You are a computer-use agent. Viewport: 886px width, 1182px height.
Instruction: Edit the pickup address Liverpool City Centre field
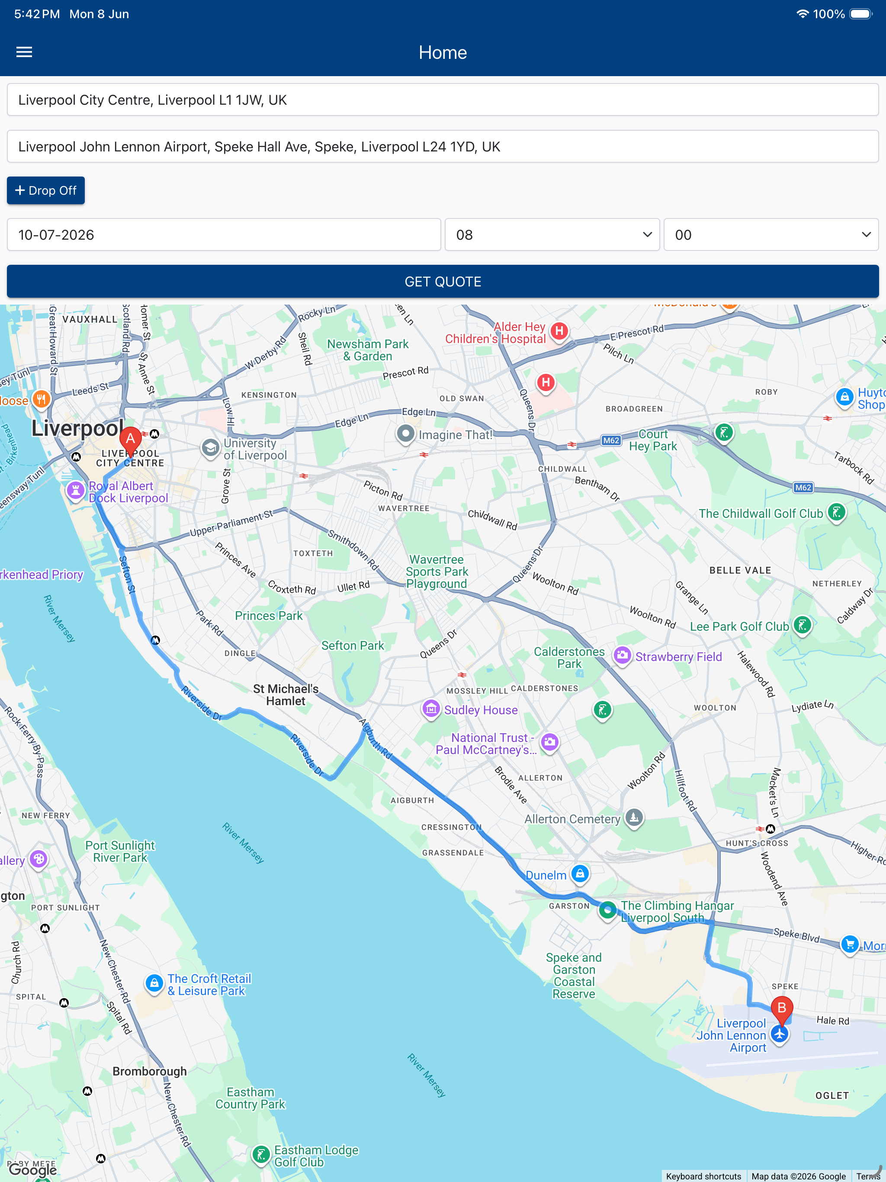click(443, 100)
